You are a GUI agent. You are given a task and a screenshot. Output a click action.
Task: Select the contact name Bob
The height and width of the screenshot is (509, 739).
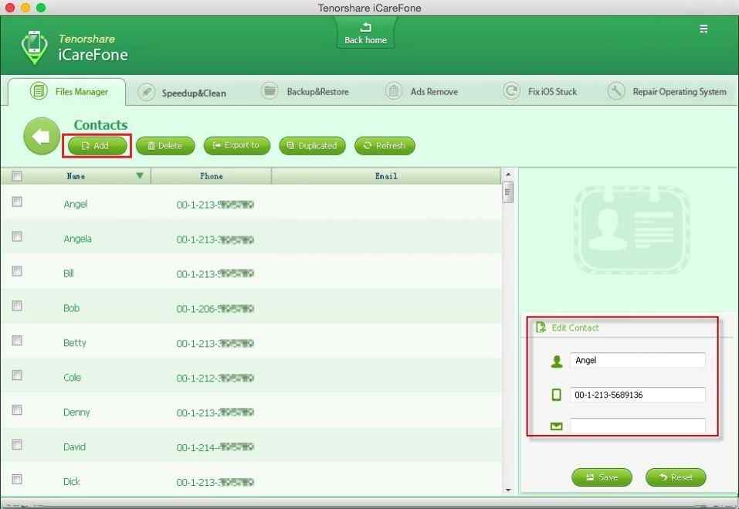pyautogui.click(x=71, y=308)
